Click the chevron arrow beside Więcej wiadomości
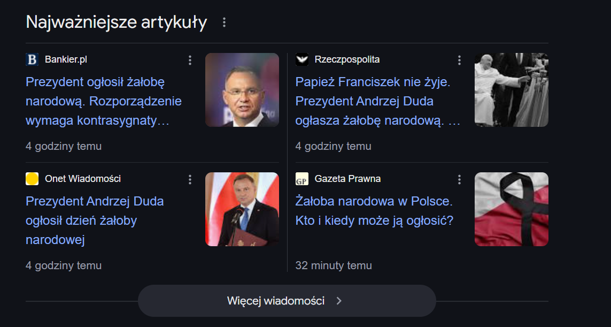 339,301
